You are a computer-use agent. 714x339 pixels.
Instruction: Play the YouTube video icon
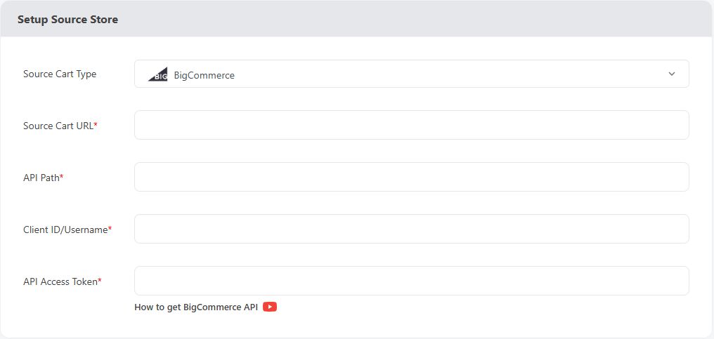click(x=270, y=307)
